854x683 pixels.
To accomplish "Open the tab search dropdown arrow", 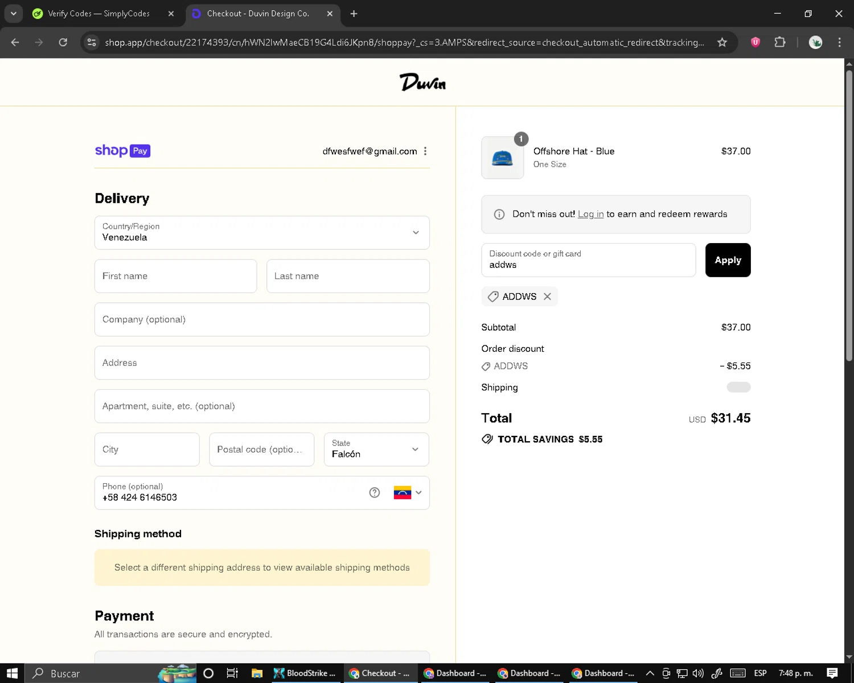I will 13,13.
